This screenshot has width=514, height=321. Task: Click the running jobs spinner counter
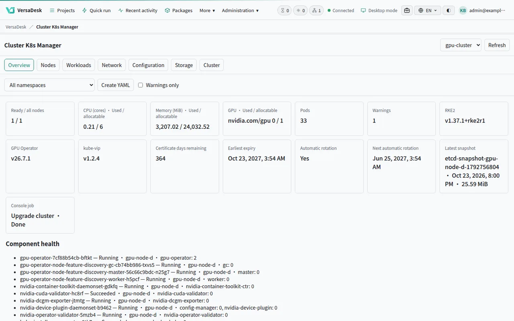click(x=300, y=10)
